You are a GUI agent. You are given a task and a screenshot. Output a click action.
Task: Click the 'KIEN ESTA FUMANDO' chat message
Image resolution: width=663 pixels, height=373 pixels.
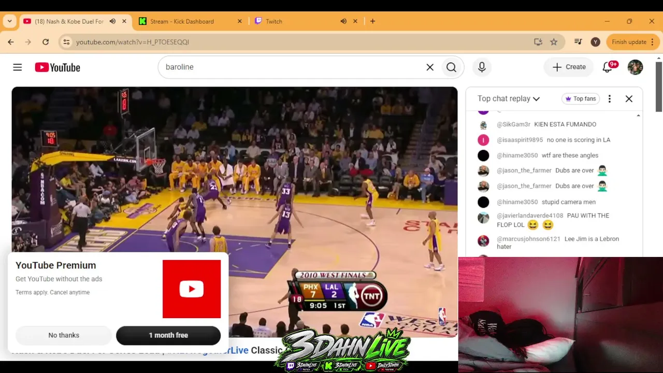[x=565, y=124]
